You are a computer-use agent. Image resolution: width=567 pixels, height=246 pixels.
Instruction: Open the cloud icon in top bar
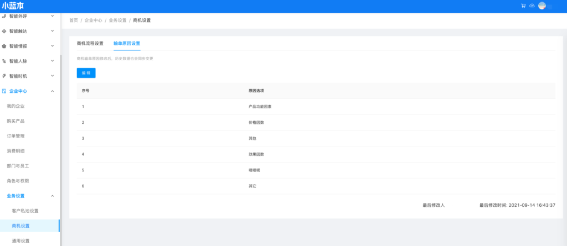pos(532,6)
